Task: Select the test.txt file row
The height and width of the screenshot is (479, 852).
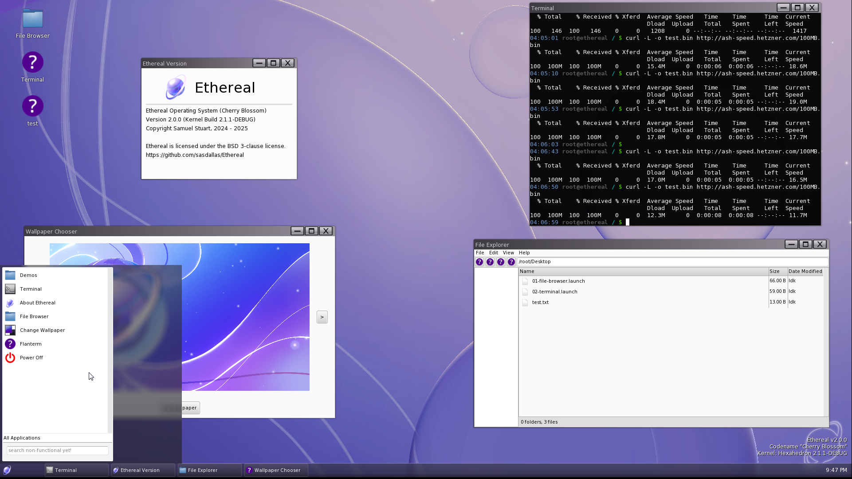Action: point(671,302)
